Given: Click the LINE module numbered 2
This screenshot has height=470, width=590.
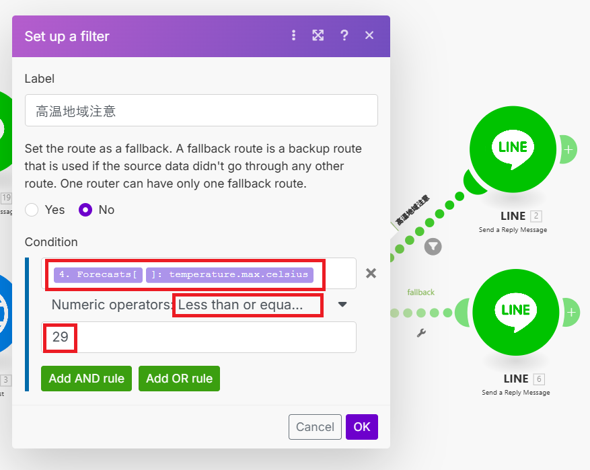Looking at the screenshot, I should tap(513, 149).
